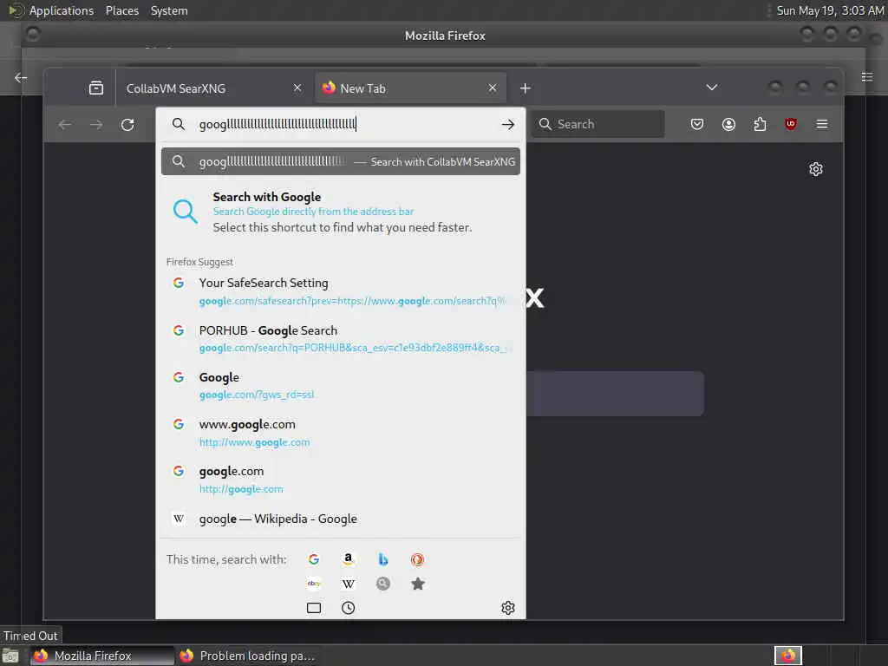Open search settings gear in dropdown
Viewport: 888px width, 666px height.
coord(508,608)
